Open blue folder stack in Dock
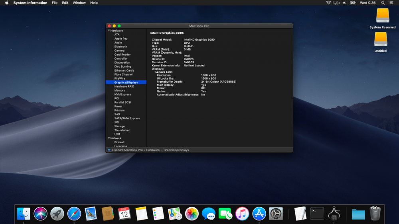Viewport: 399px width, 224px height. [x=358, y=214]
